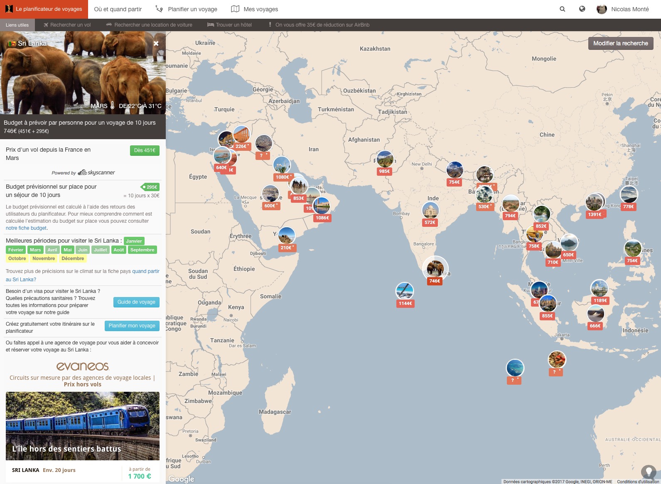
Task: Close the Sri Lanka panel
Action: [156, 43]
